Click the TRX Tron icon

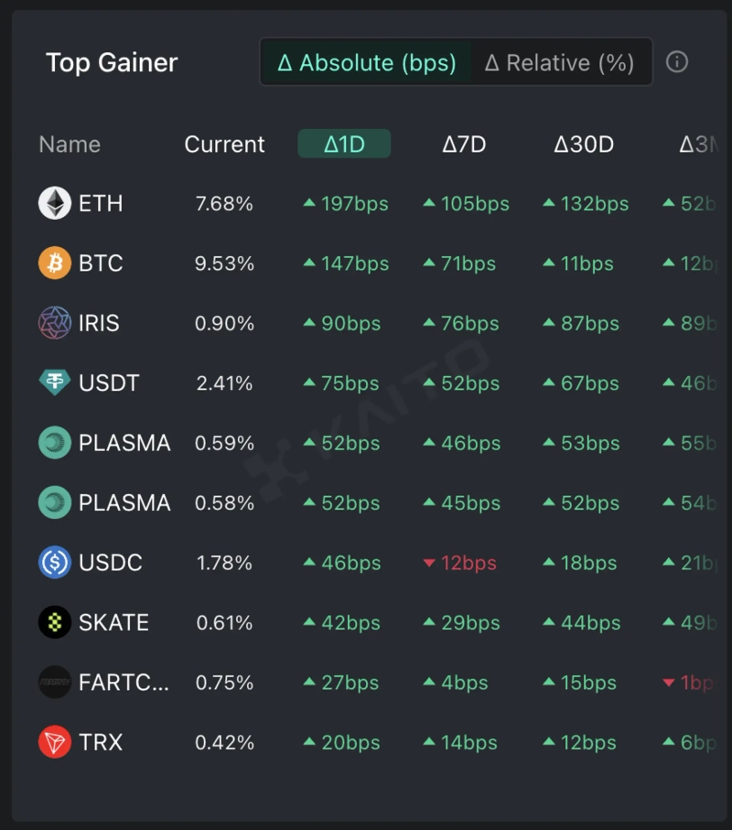tap(55, 742)
